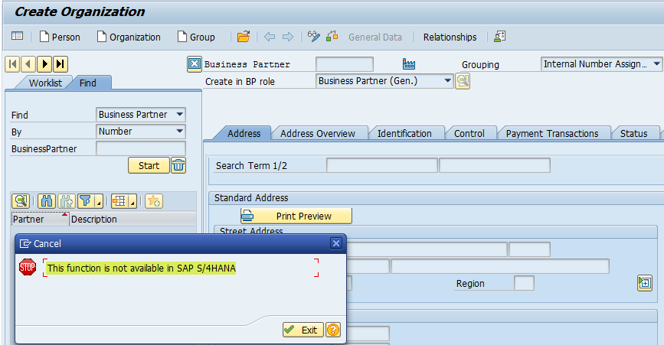Toggle the locator panel icon
Viewport: 664px width, 345px height.
[18, 37]
